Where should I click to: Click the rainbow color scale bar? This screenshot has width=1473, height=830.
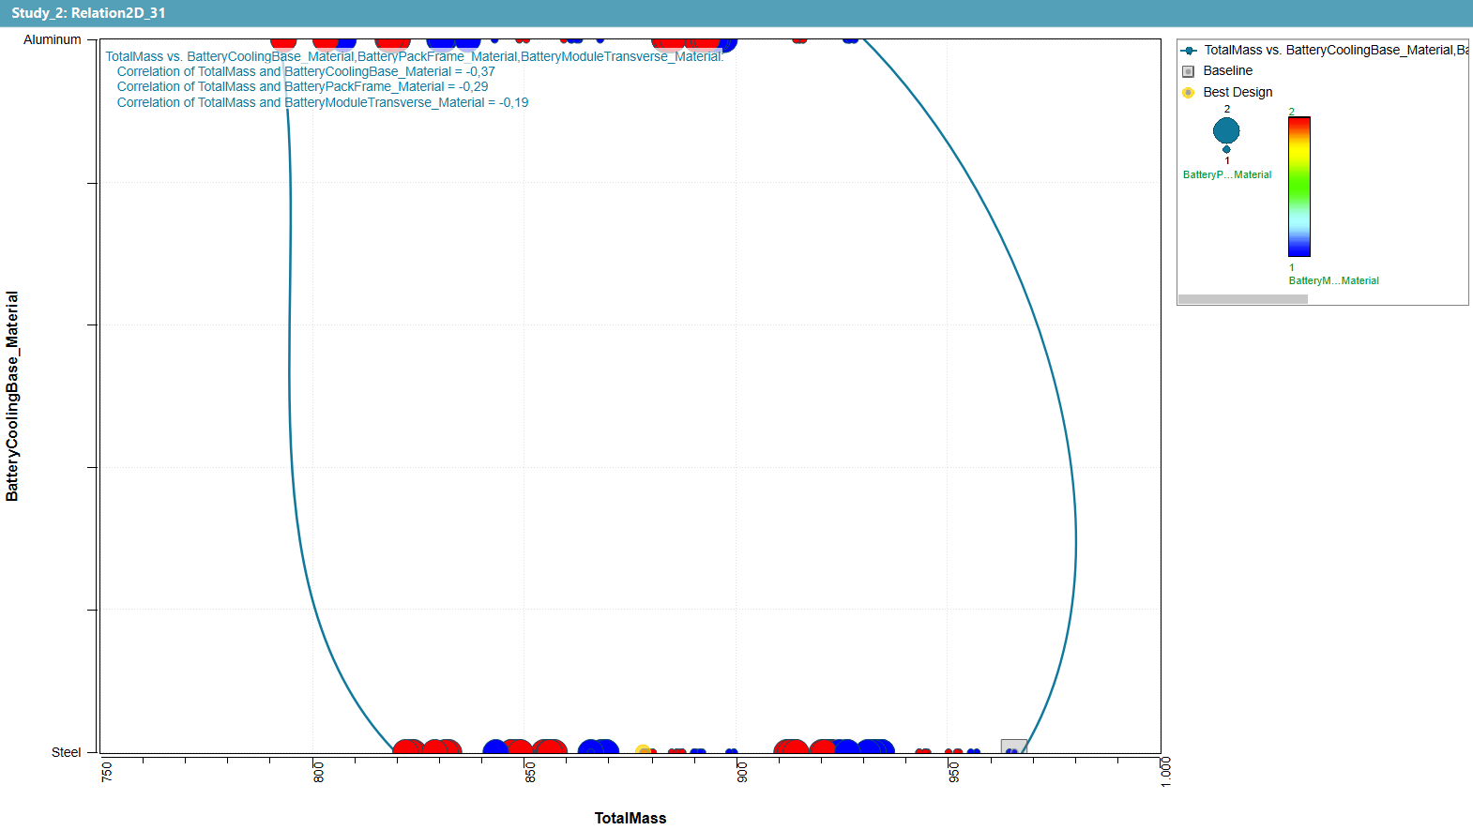[x=1298, y=187]
